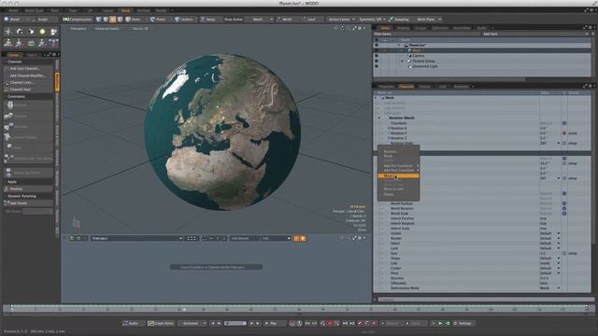Toggle visibility eye for Camera item
Viewport: 598px width, 336px height.
tap(377, 56)
